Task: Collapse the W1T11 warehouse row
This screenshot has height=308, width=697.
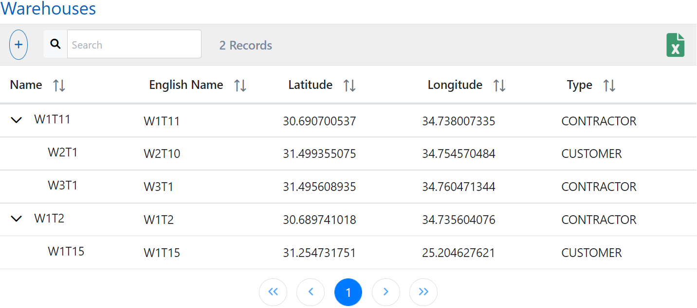Action: point(17,120)
